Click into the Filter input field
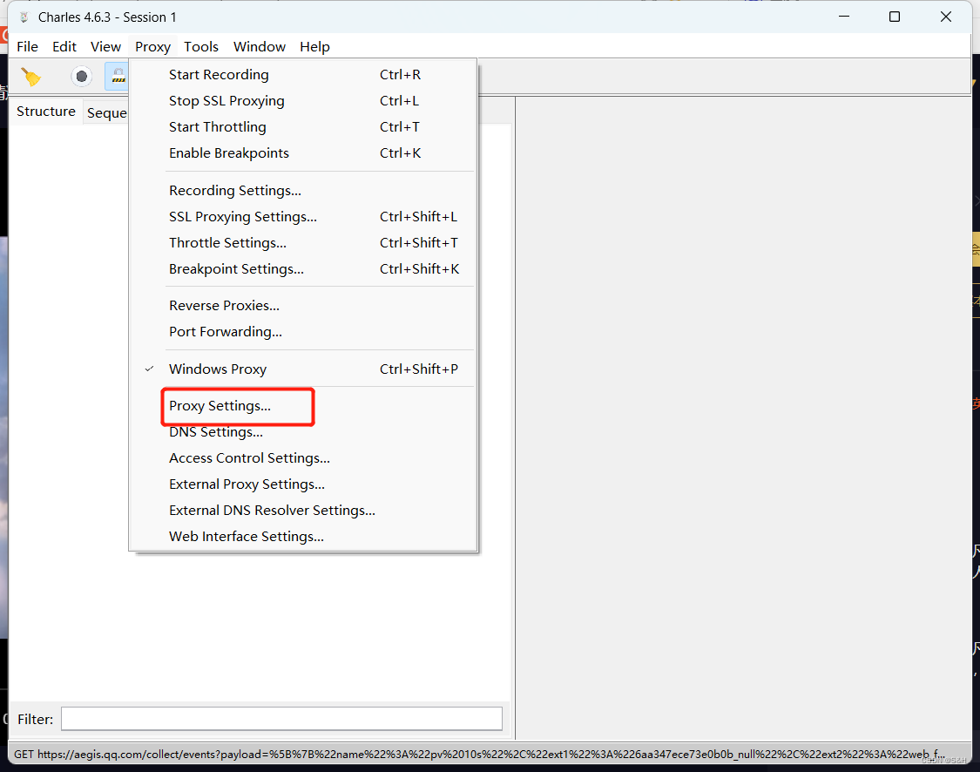Viewport: 980px width, 772px height. click(281, 719)
